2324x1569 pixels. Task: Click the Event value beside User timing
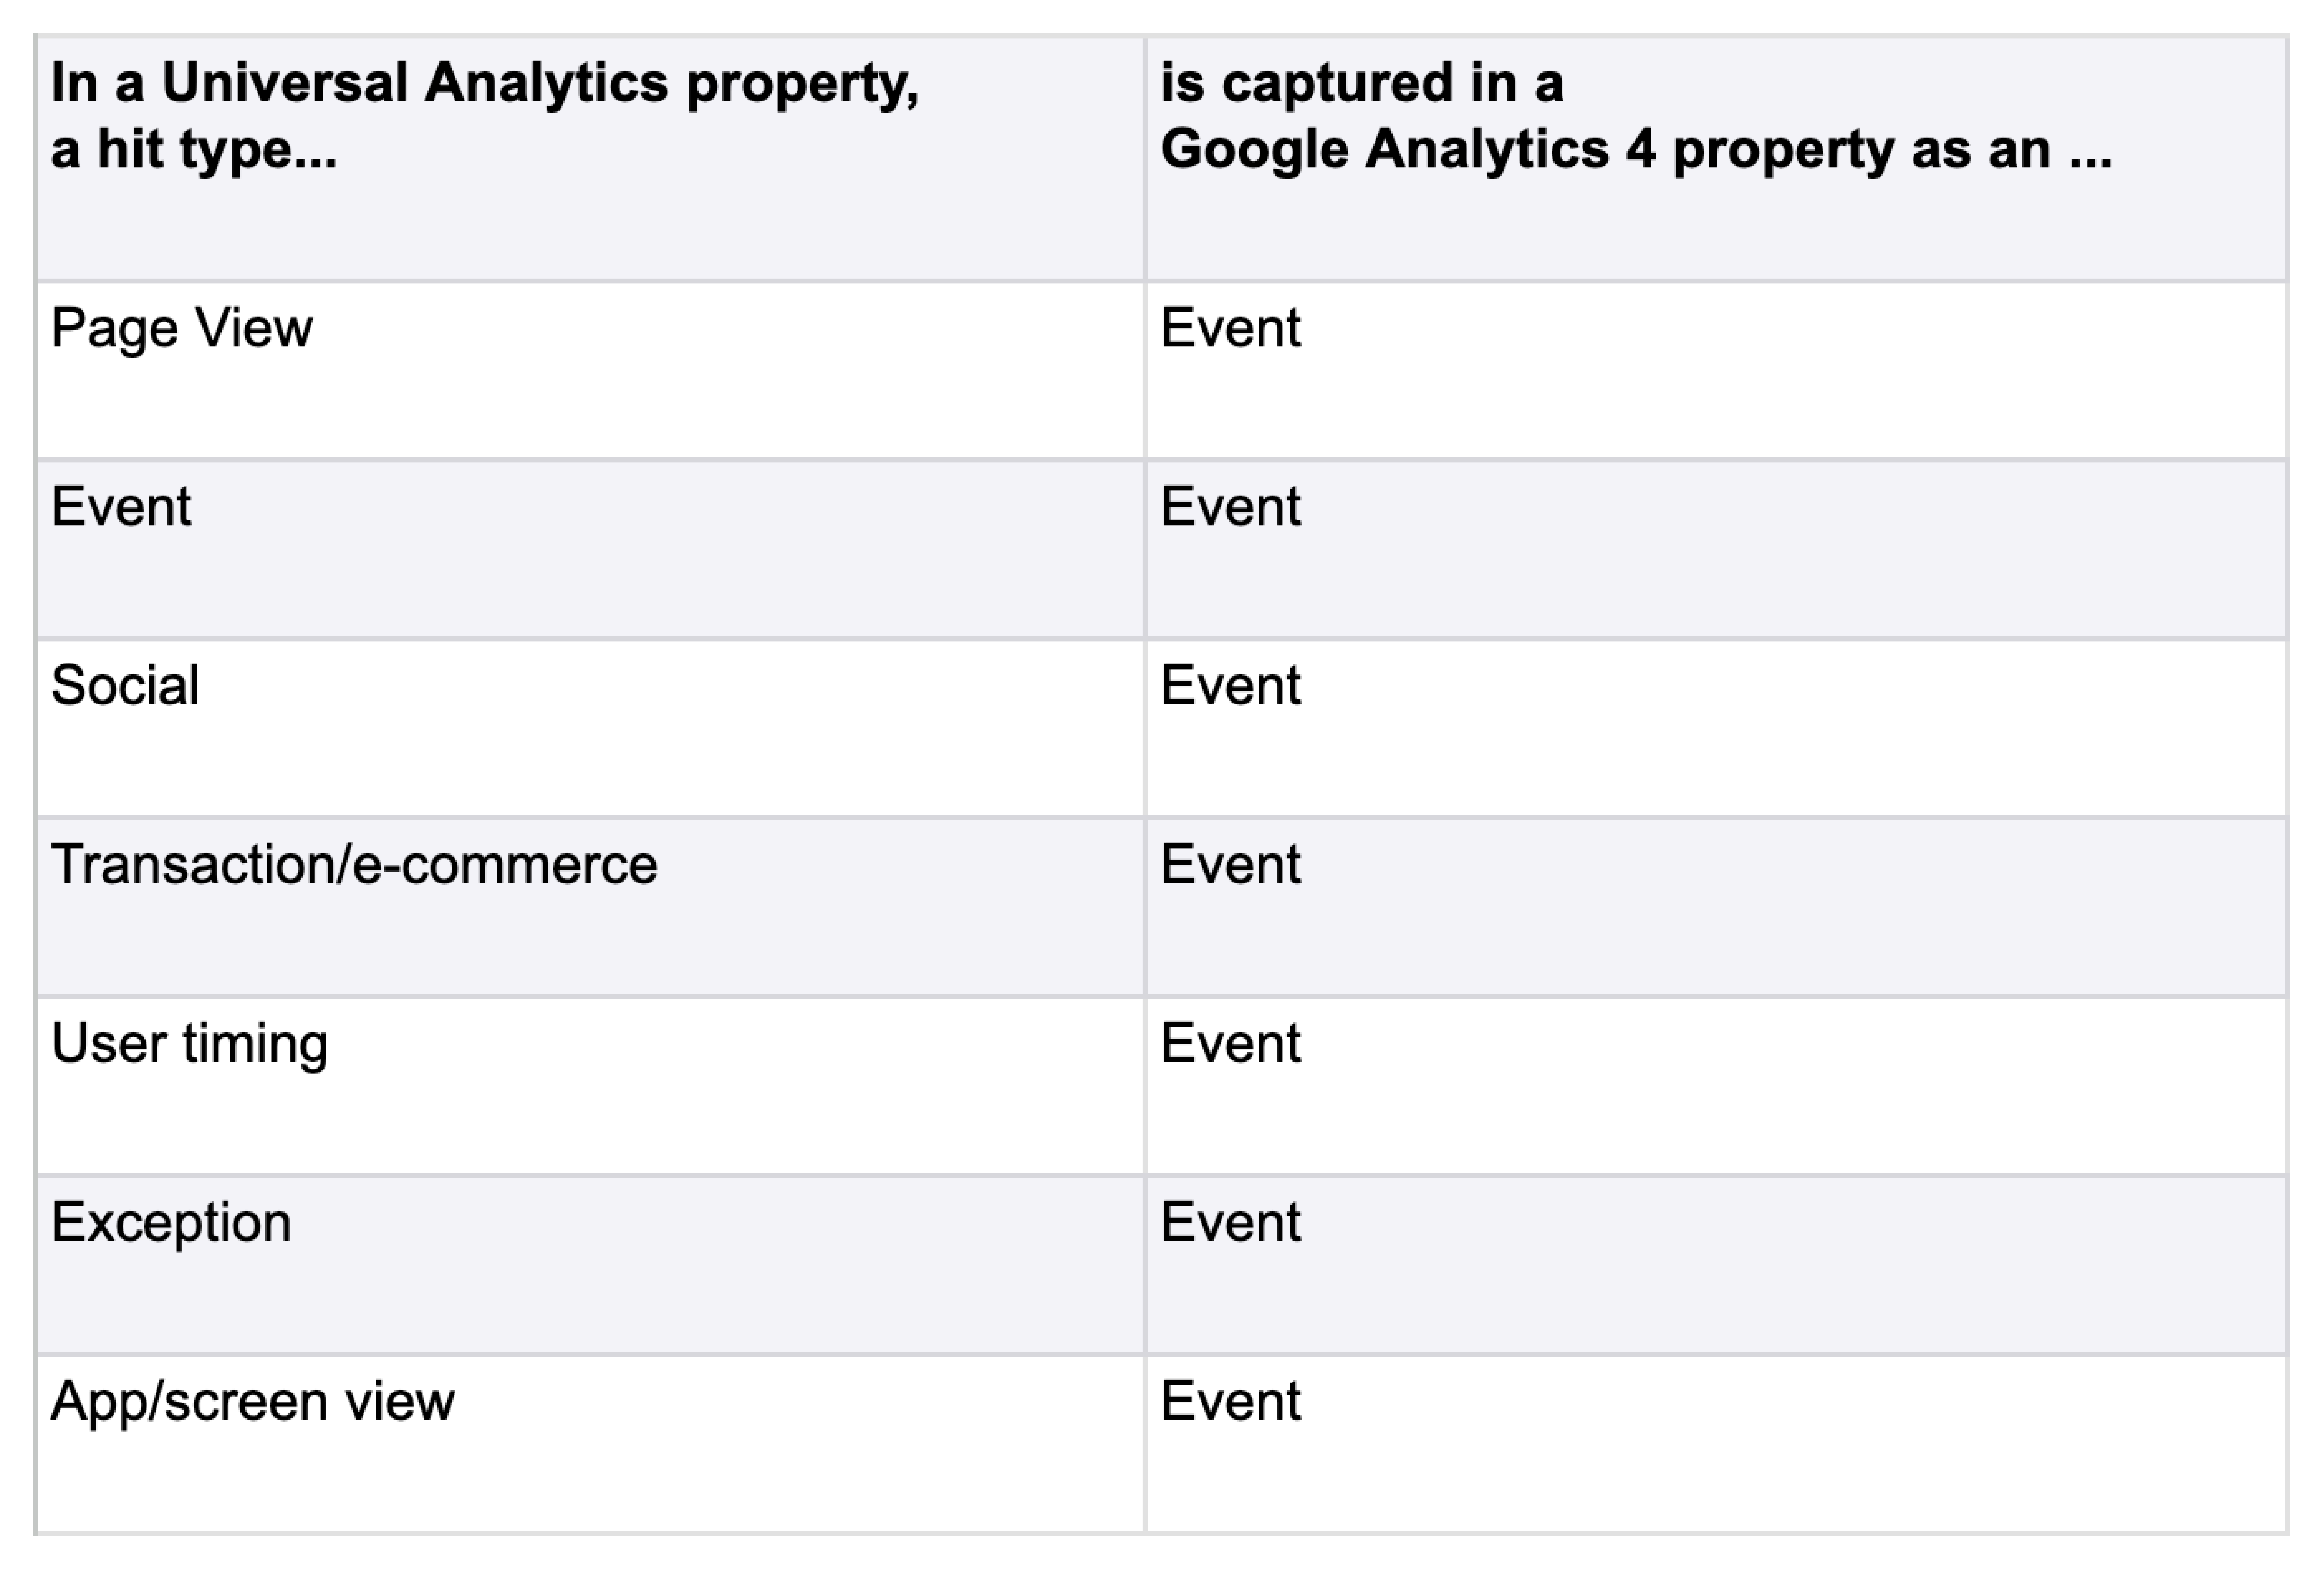[1230, 1043]
